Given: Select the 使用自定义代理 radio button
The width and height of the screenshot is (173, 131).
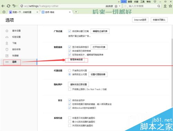Looking at the screenshot, I should point(70,74).
